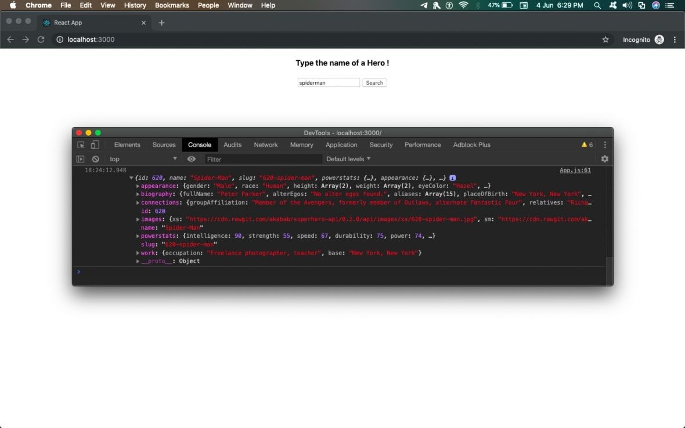Collapse the logged object root triangle
The height and width of the screenshot is (428, 685).
pos(131,178)
